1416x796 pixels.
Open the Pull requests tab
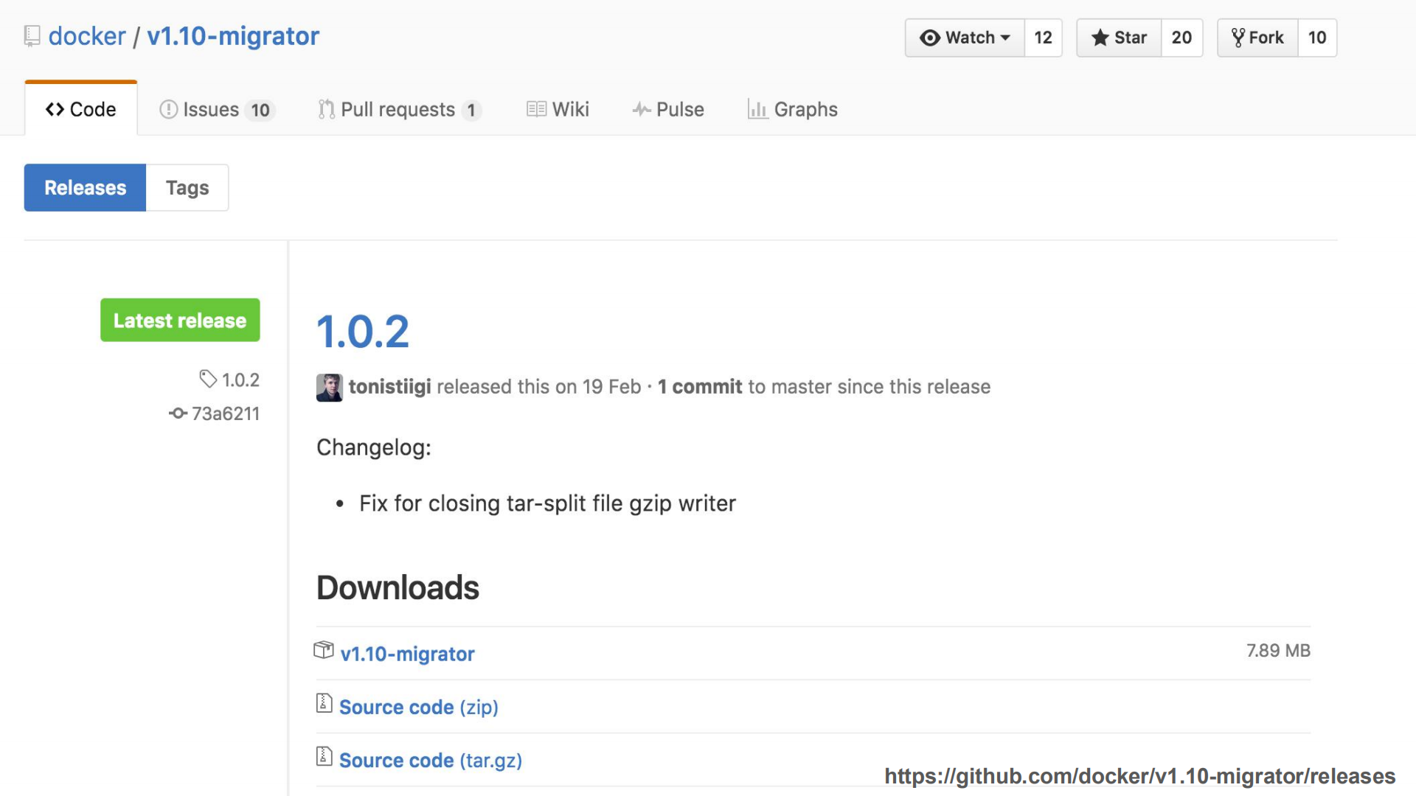399,110
